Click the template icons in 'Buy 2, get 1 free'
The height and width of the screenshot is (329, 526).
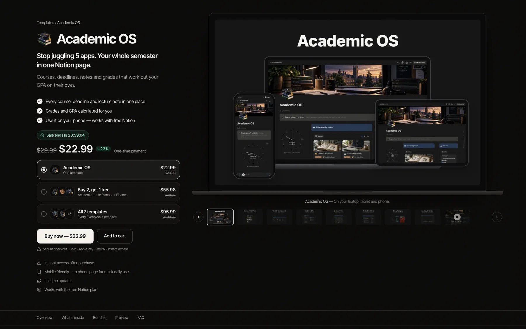point(62,192)
